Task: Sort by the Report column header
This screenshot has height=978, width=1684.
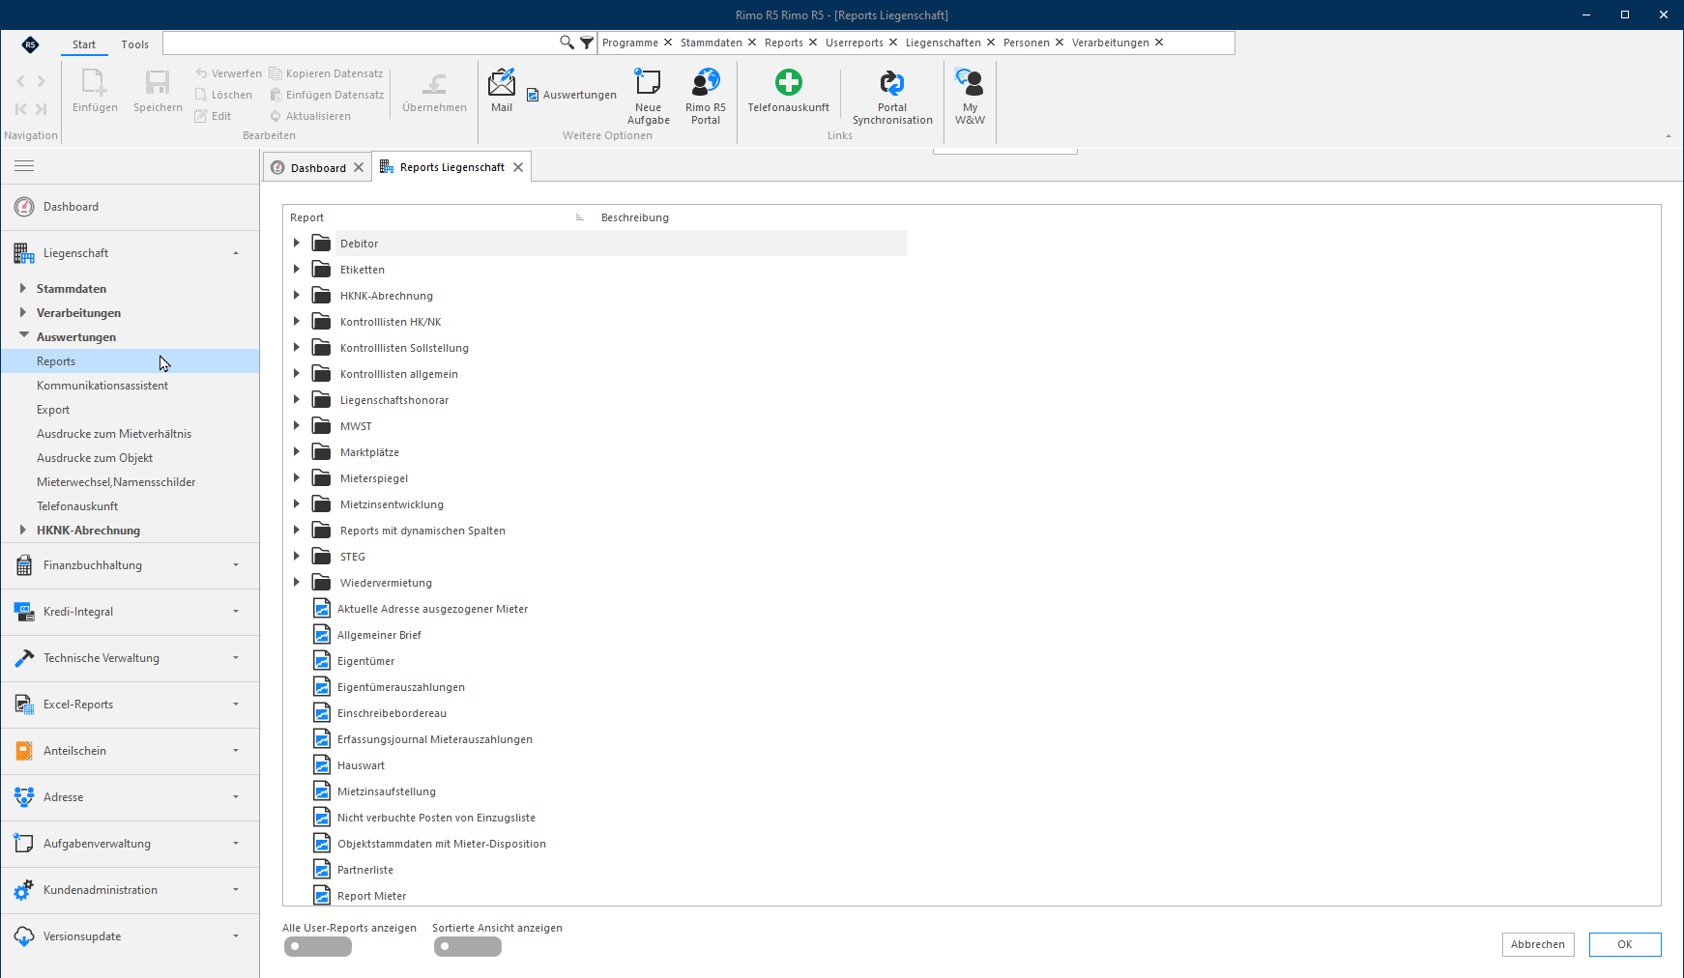Action: pyautogui.click(x=307, y=217)
